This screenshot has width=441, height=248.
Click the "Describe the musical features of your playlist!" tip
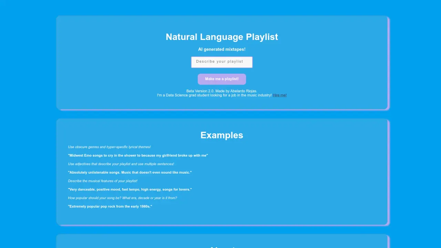tap(103, 181)
